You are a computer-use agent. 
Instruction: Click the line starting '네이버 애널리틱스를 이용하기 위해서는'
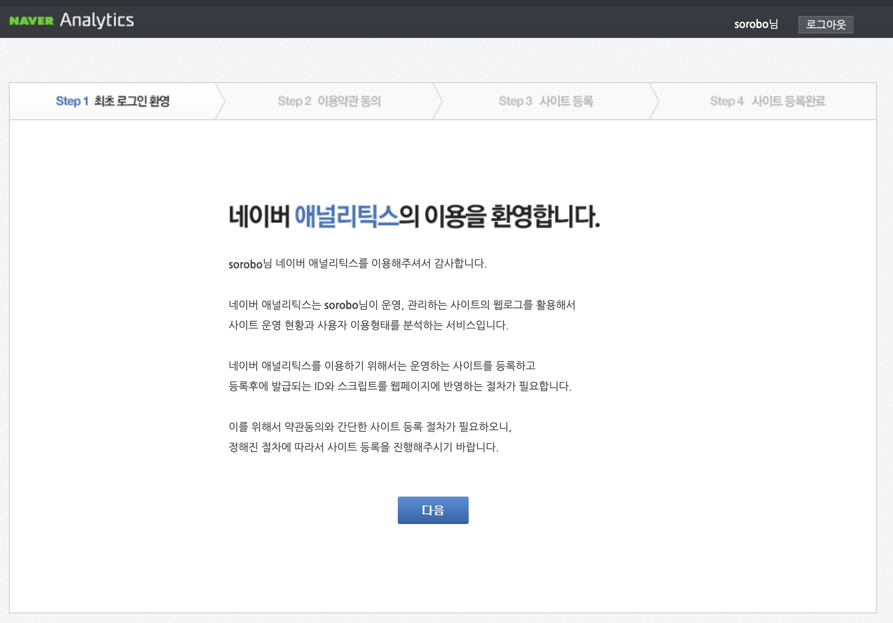point(382,366)
